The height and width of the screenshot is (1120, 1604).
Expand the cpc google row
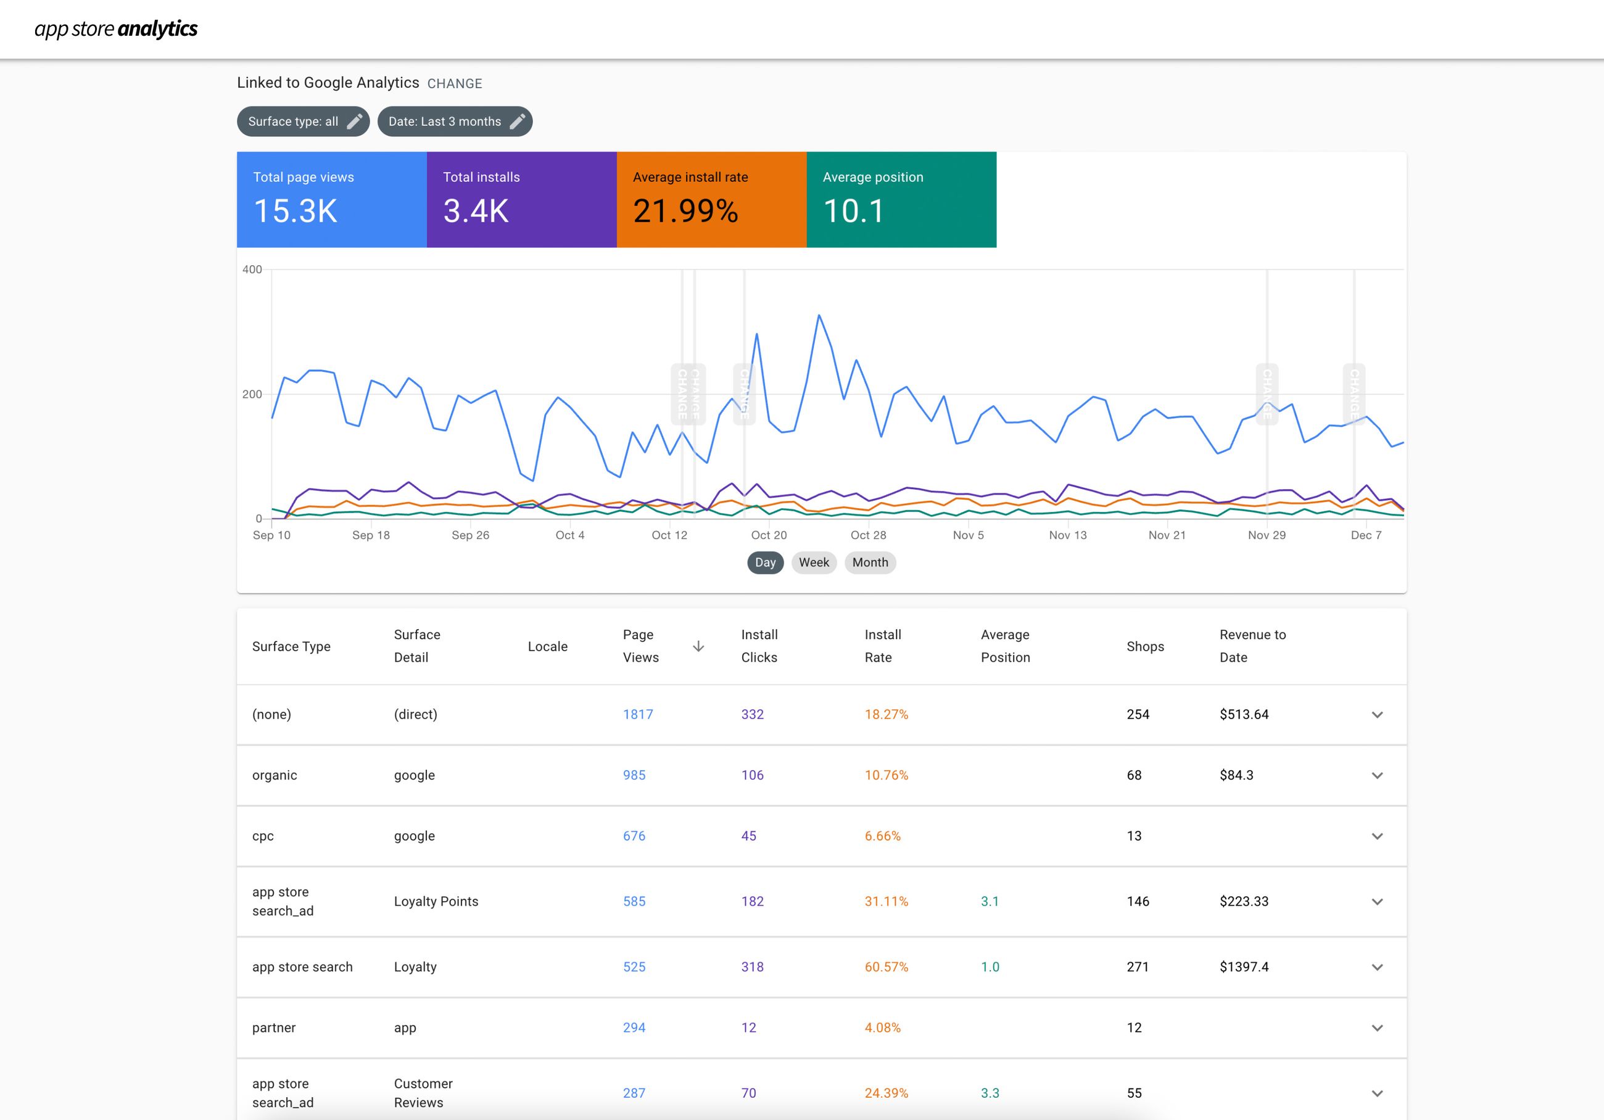click(x=1377, y=836)
